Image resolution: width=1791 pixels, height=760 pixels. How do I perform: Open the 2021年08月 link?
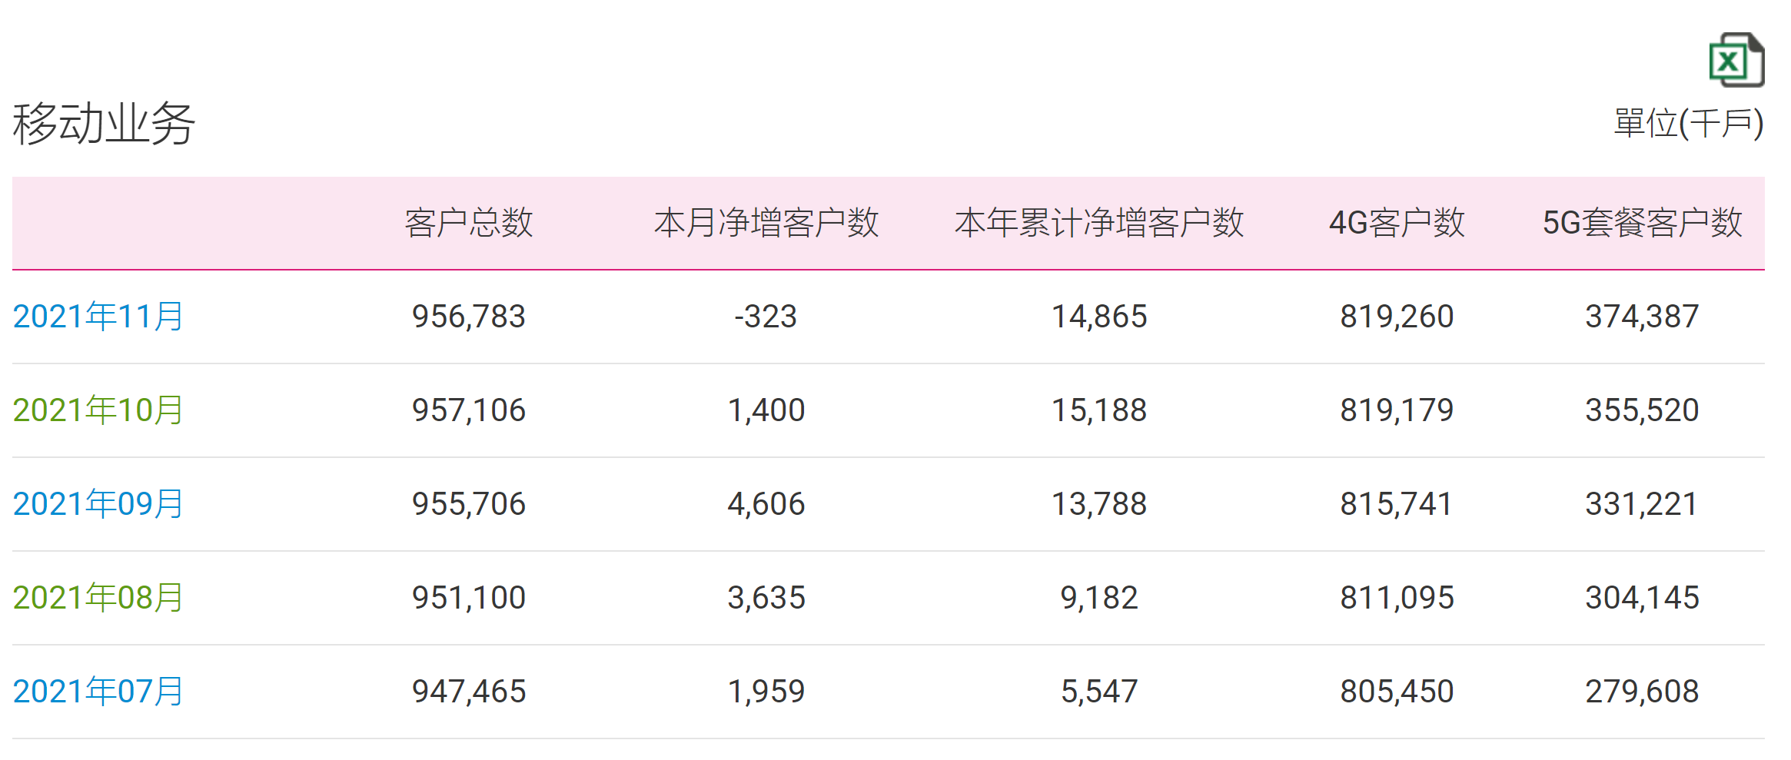click(98, 598)
